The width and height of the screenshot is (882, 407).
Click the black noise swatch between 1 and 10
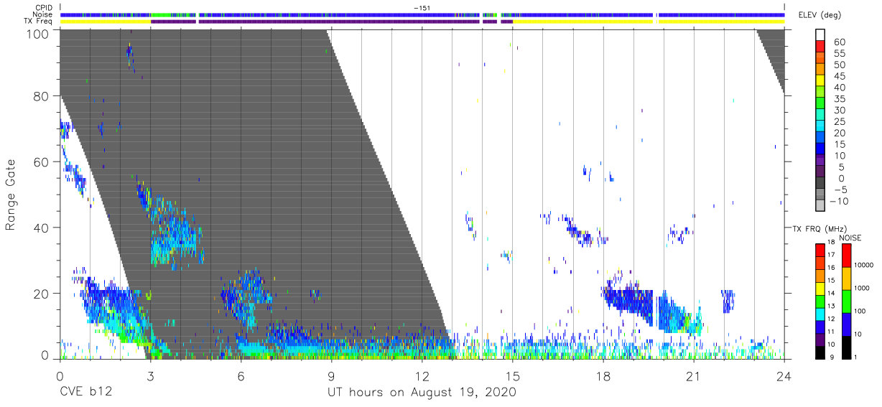[x=846, y=347]
